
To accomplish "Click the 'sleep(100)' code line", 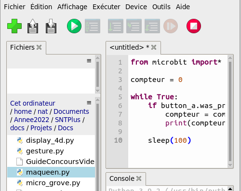I will click(x=169, y=140).
